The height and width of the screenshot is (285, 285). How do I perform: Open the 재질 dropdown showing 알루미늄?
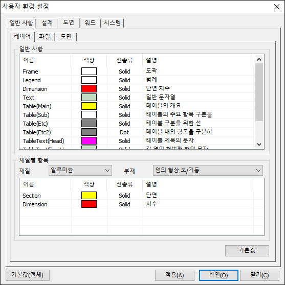(80, 170)
